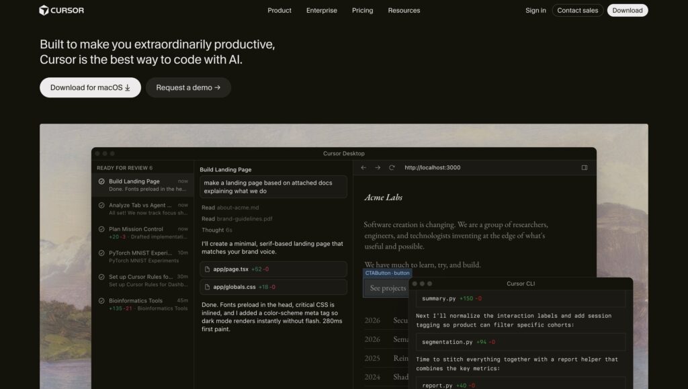Click the READY FOR REVIEW 6 header

pyautogui.click(x=124, y=168)
